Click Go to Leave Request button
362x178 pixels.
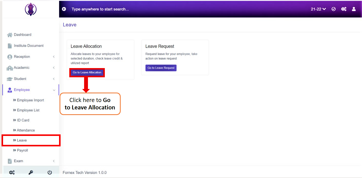point(161,68)
